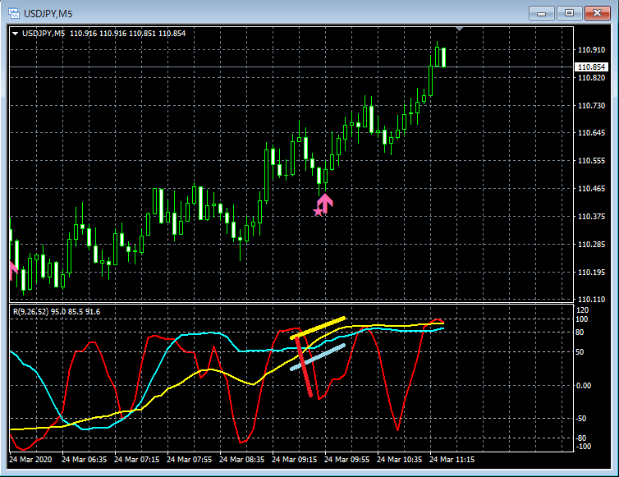This screenshot has height=477, width=619.
Task: Click the pink arrow at left chart edge
Action: (13, 269)
